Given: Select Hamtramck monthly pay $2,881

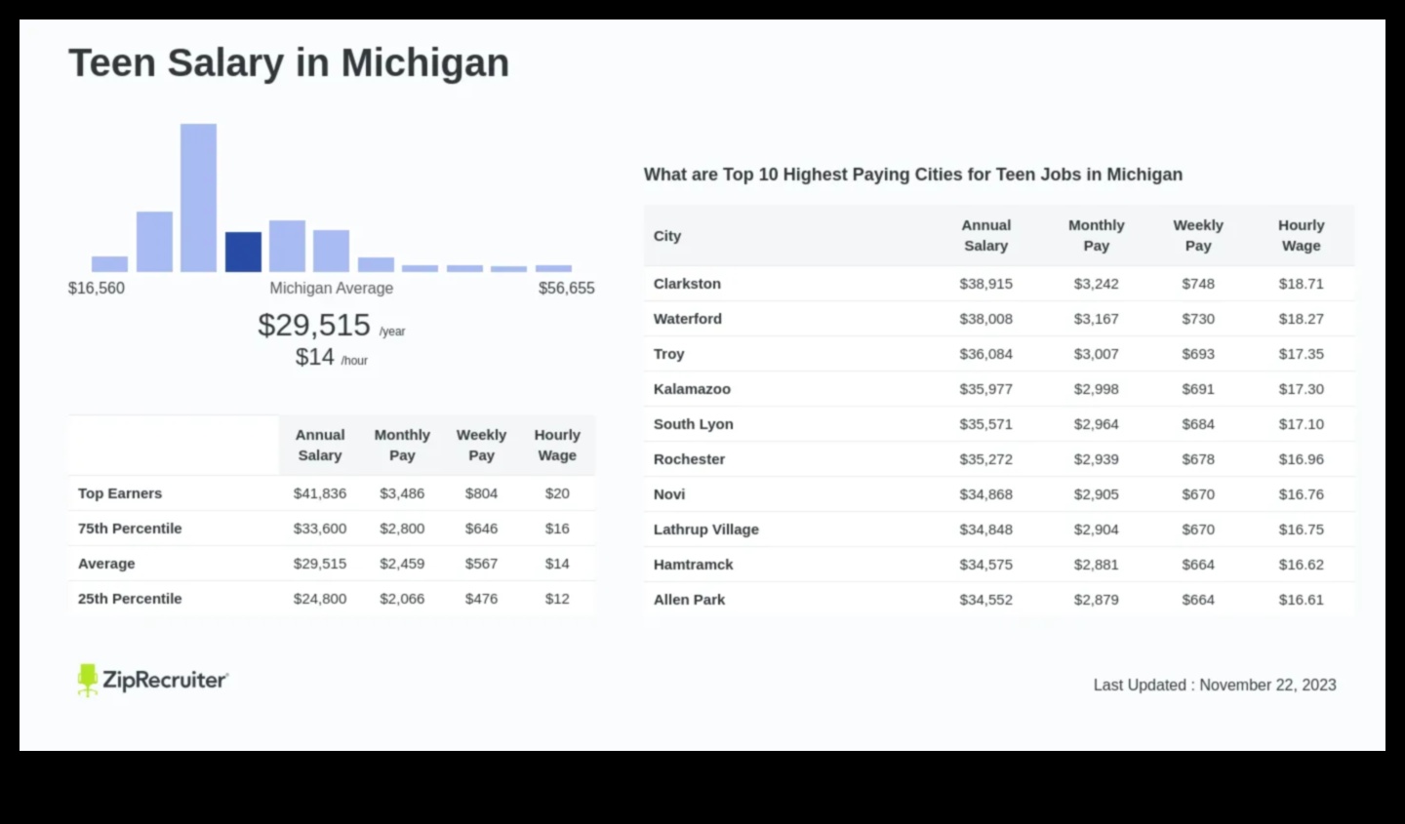Looking at the screenshot, I should [x=1097, y=565].
